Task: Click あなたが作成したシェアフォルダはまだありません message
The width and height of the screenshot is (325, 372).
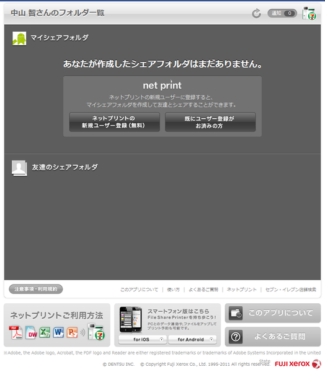Action: (x=162, y=64)
